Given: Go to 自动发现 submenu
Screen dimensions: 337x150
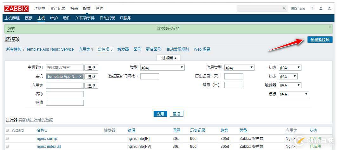Looking at the screenshot, I should pyautogui.click(x=107, y=18).
